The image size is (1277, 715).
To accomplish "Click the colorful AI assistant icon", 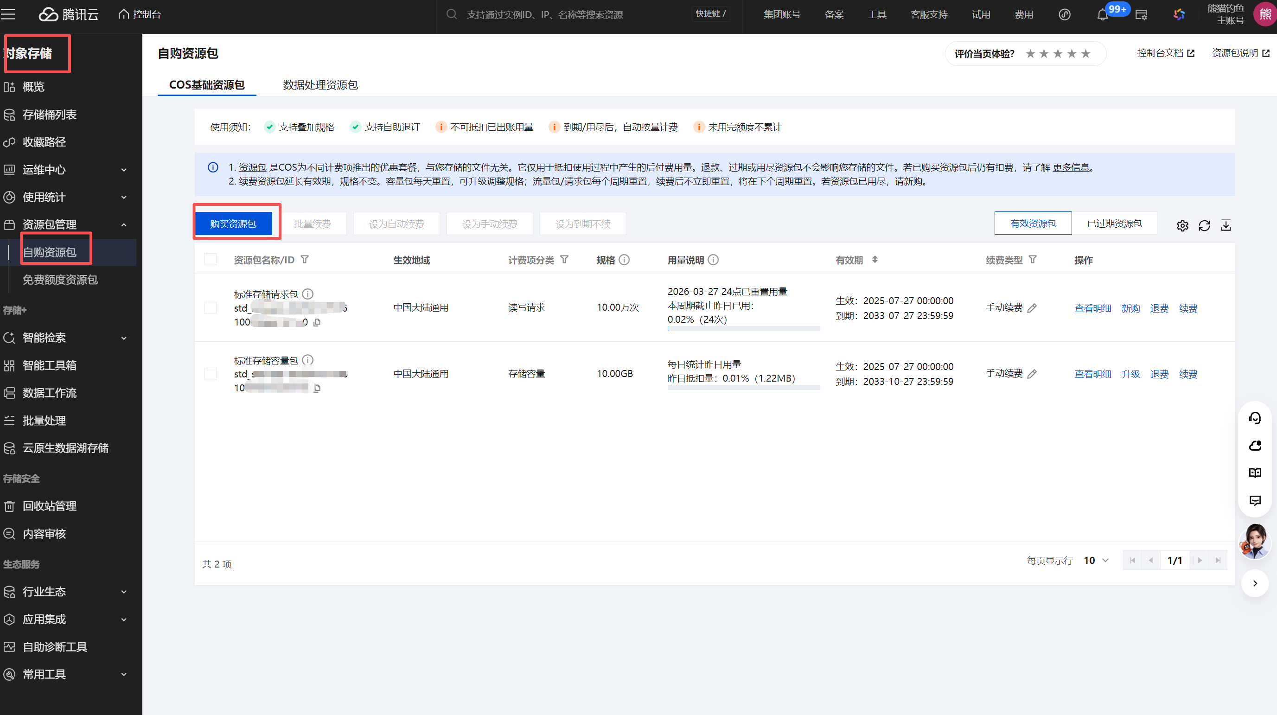I will tap(1179, 14).
